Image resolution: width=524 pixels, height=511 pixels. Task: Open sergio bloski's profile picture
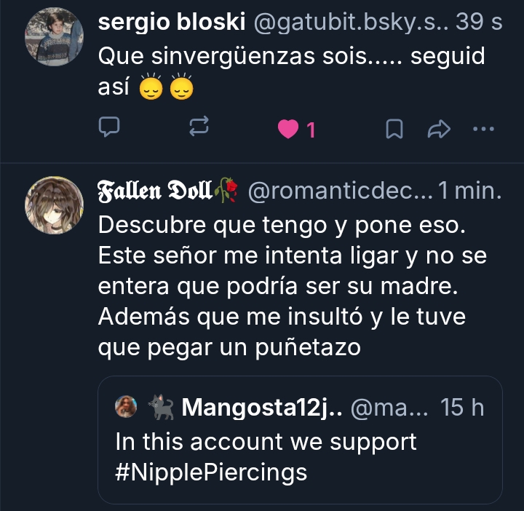click(54, 37)
